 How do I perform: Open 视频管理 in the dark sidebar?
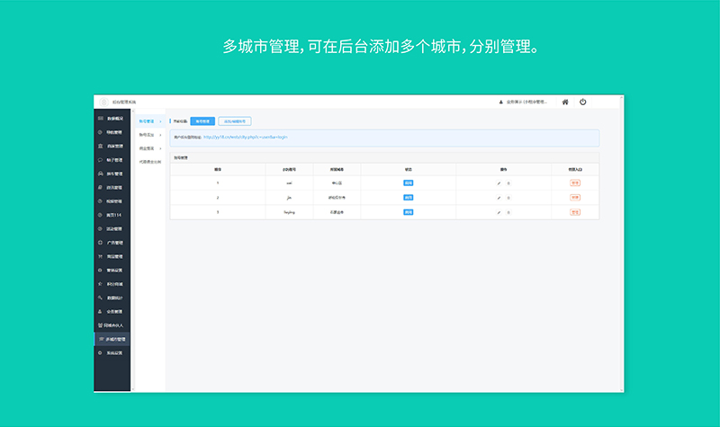click(112, 201)
